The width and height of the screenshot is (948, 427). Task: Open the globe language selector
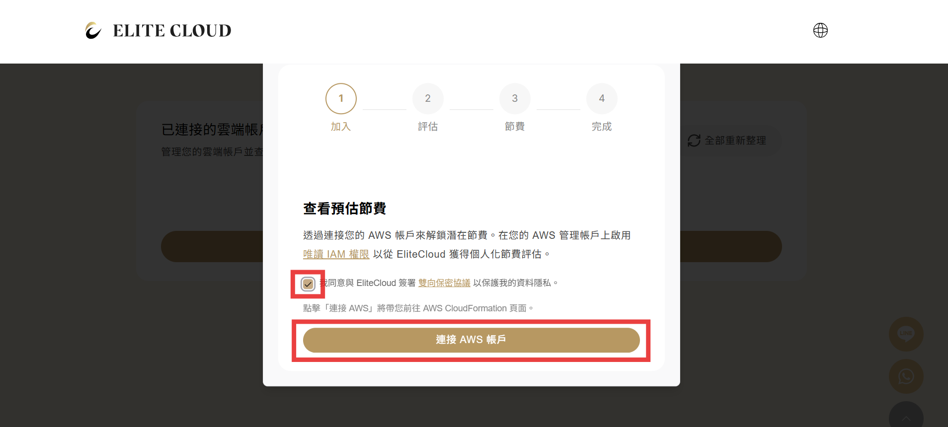(820, 30)
